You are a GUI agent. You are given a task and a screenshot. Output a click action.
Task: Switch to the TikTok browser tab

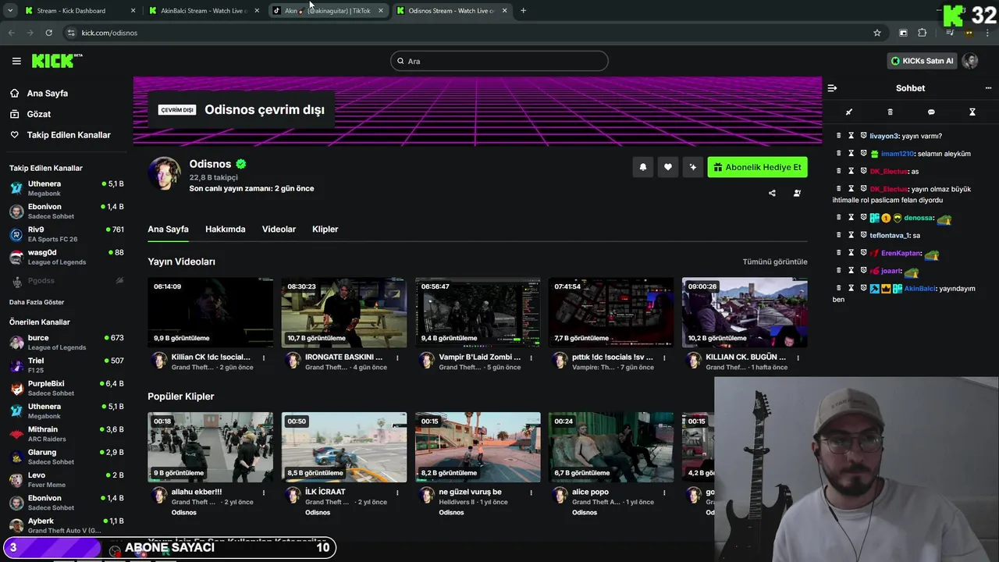point(328,11)
